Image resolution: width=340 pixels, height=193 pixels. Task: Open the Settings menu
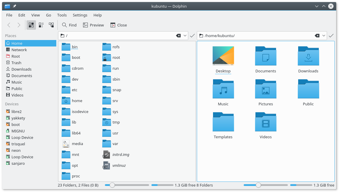click(x=80, y=15)
